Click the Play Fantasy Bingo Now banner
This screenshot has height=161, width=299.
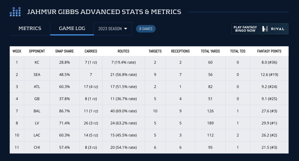pos(260,29)
